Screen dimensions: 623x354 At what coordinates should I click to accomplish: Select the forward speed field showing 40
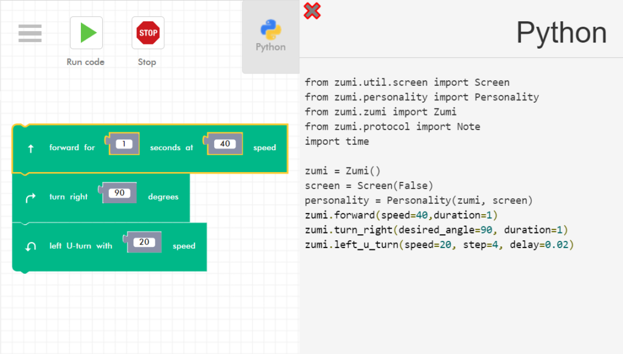[225, 144]
